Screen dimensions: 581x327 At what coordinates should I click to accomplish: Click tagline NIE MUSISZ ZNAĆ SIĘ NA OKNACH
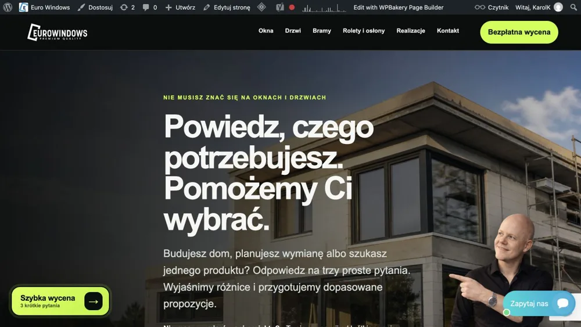[245, 98]
